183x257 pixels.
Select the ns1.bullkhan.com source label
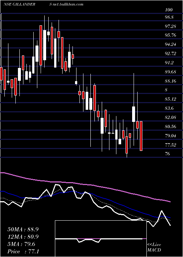pos(68,4)
